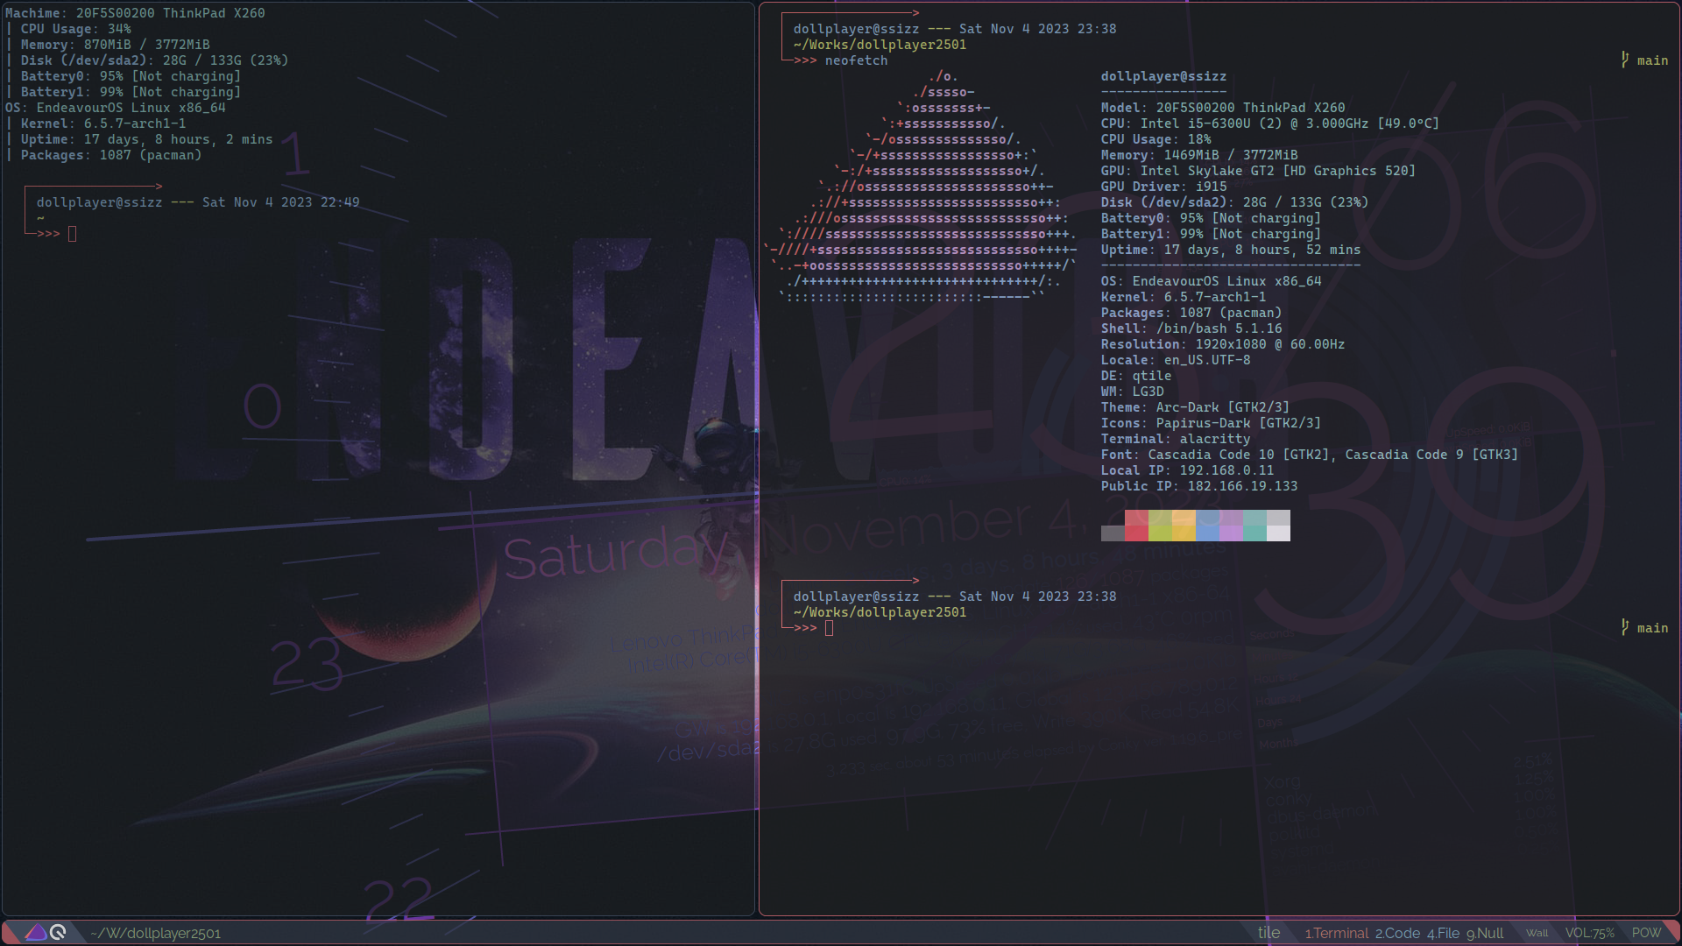The image size is (1682, 946).
Task: Click the 'Sat Nov 4 2023 22:49' prompt timestamp
Action: click(281, 202)
